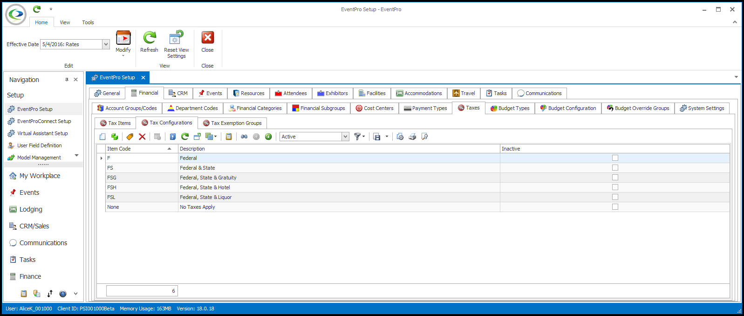This screenshot has width=744, height=316.
Task: Open EventProConnect Setup in Navigation
Action: coord(44,121)
